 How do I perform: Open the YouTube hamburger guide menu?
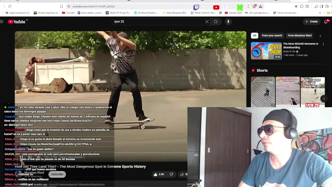pyautogui.click(x=2, y=22)
